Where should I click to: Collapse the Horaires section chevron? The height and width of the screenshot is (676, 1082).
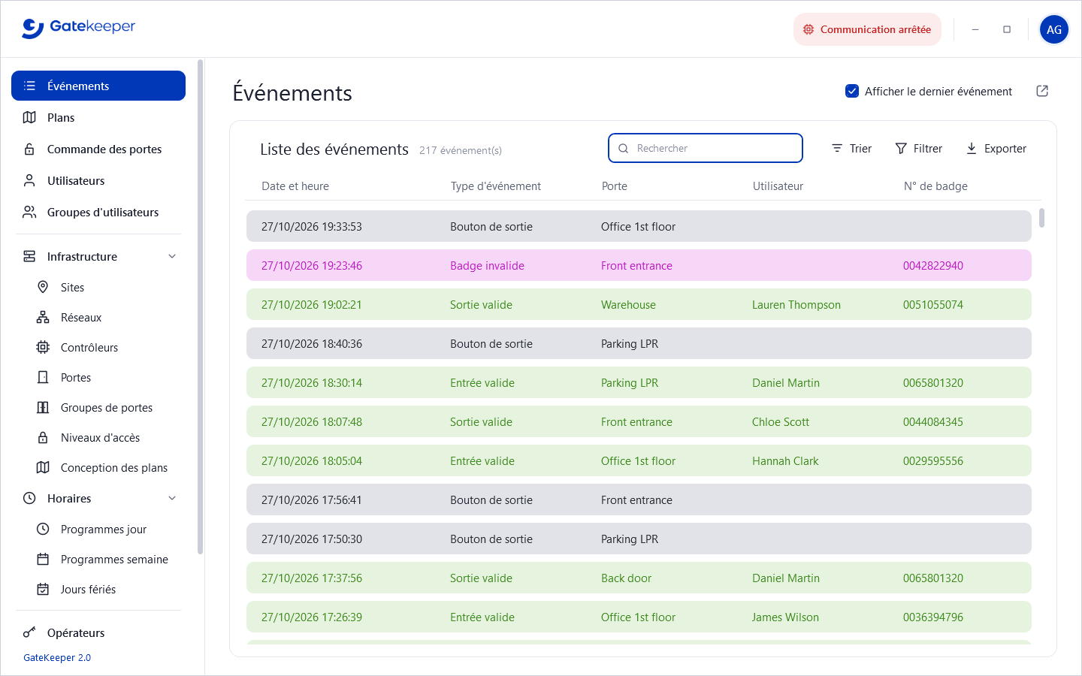[172, 498]
